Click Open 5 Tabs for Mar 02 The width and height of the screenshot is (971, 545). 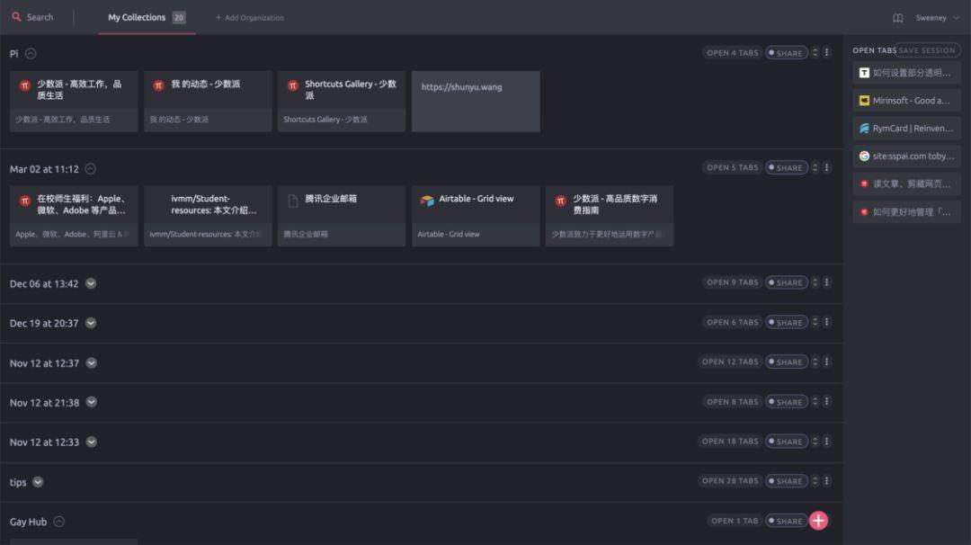(x=732, y=168)
